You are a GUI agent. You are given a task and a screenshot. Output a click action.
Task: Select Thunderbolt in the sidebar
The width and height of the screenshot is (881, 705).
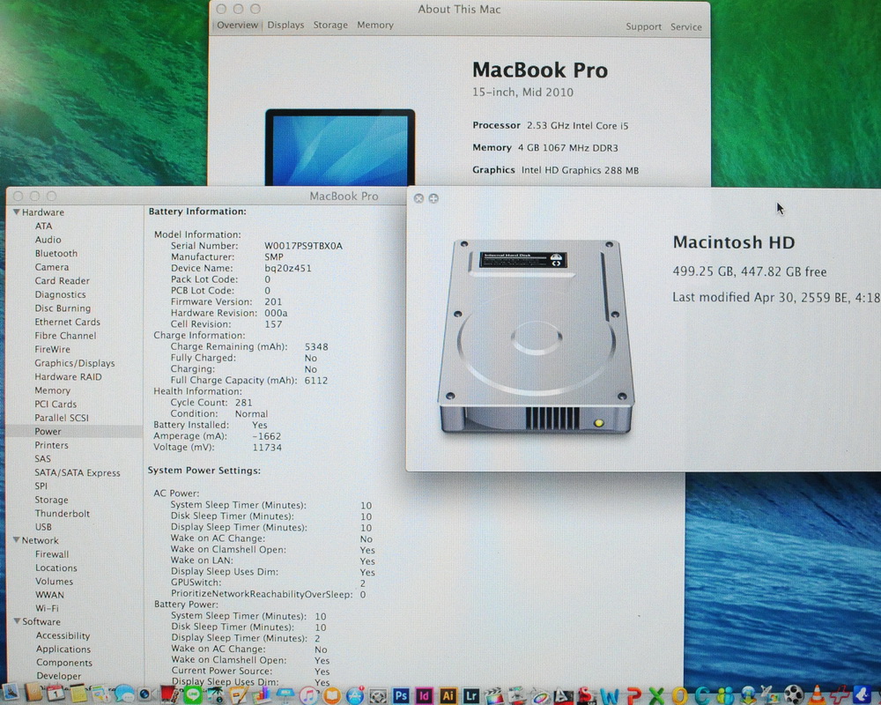63,513
